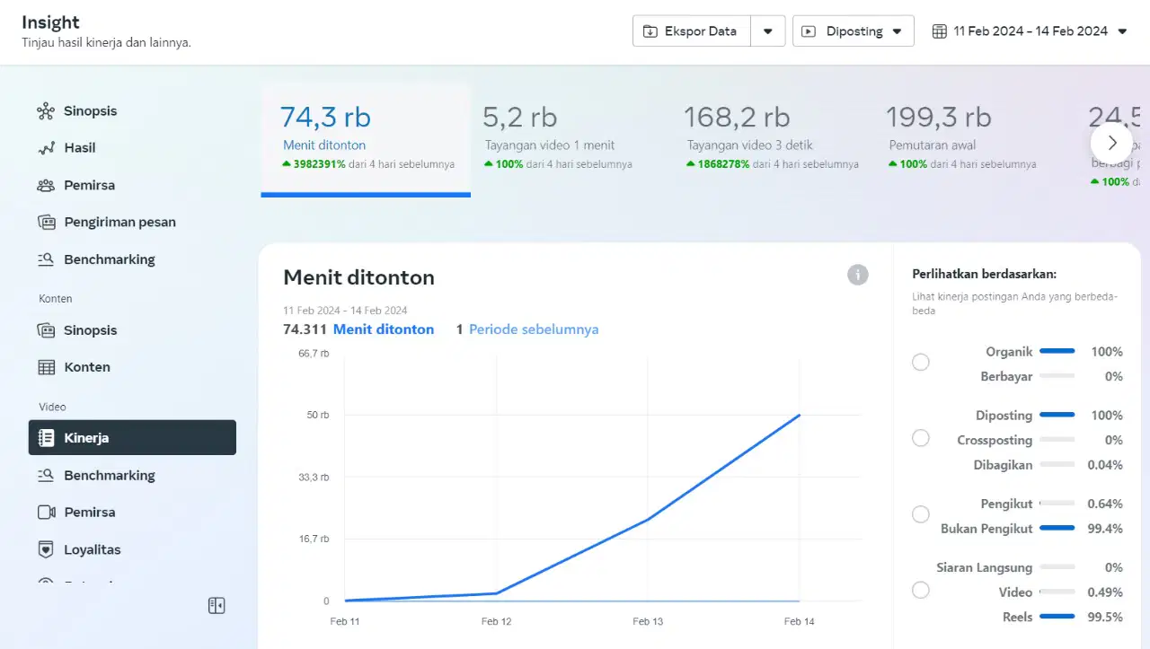Open the date range 11 Feb – 14 Feb picker

coord(1030,31)
